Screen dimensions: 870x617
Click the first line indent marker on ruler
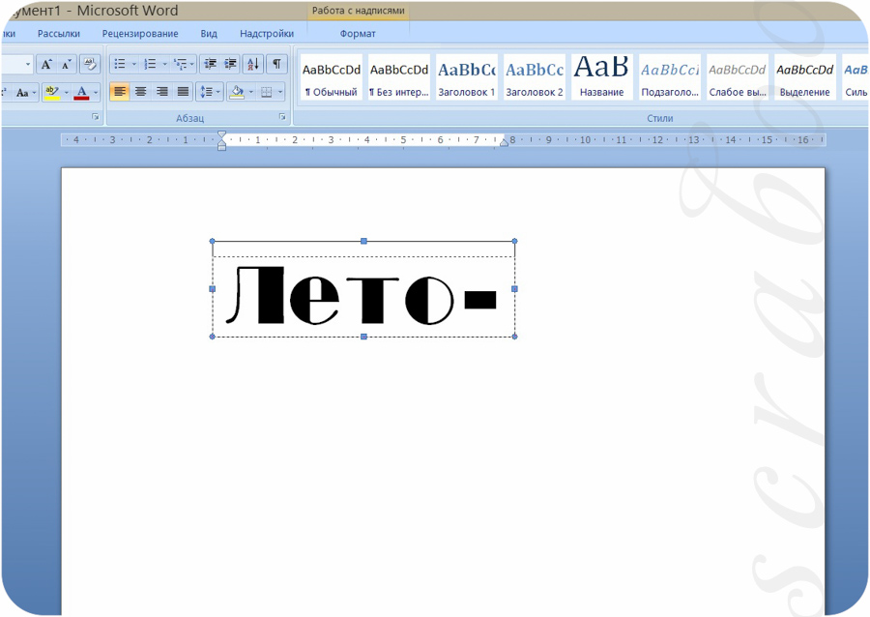[222, 134]
